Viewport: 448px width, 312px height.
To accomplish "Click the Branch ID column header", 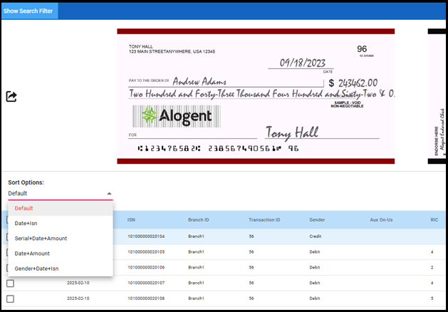I will click(199, 219).
